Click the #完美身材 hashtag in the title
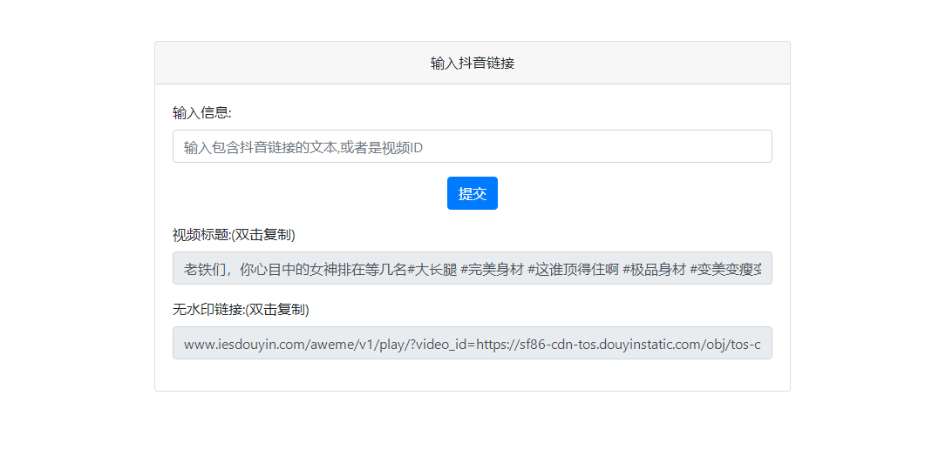The image size is (932, 456). 492,269
